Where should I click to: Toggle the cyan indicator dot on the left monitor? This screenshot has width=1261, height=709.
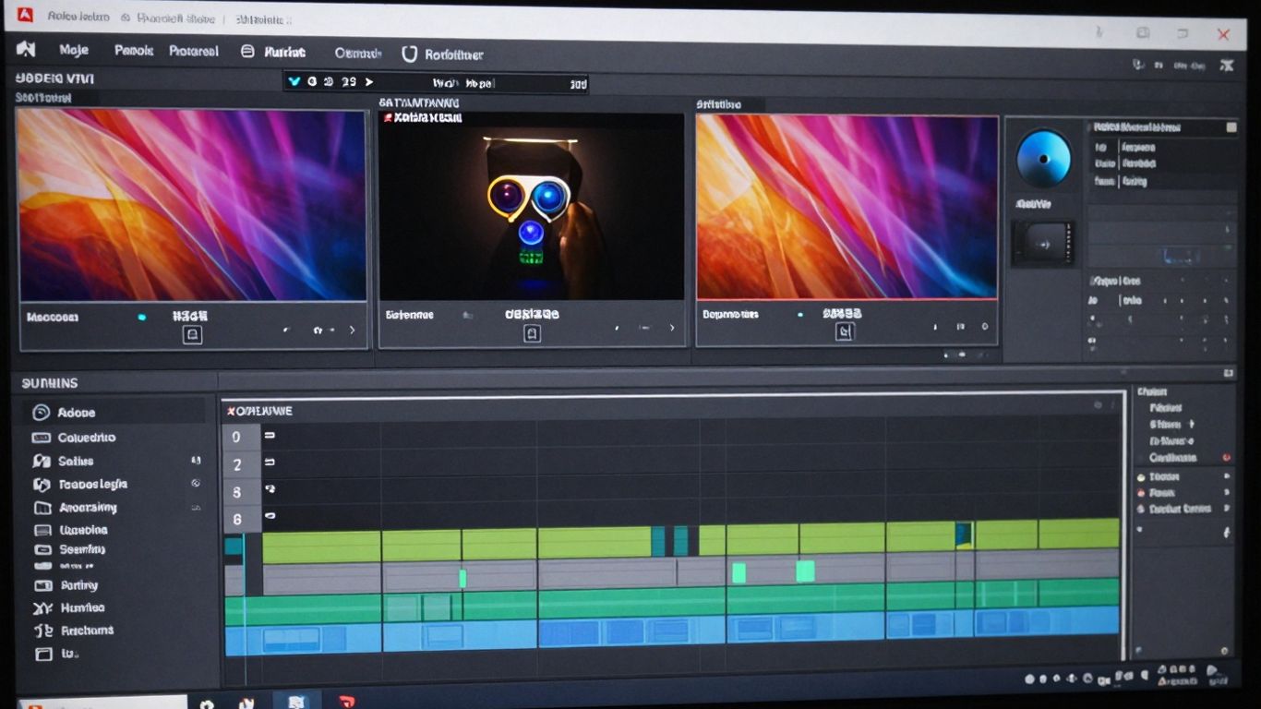(x=140, y=316)
